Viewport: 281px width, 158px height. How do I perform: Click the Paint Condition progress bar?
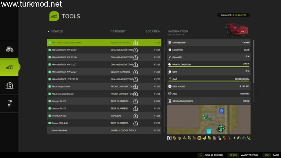pos(209,66)
